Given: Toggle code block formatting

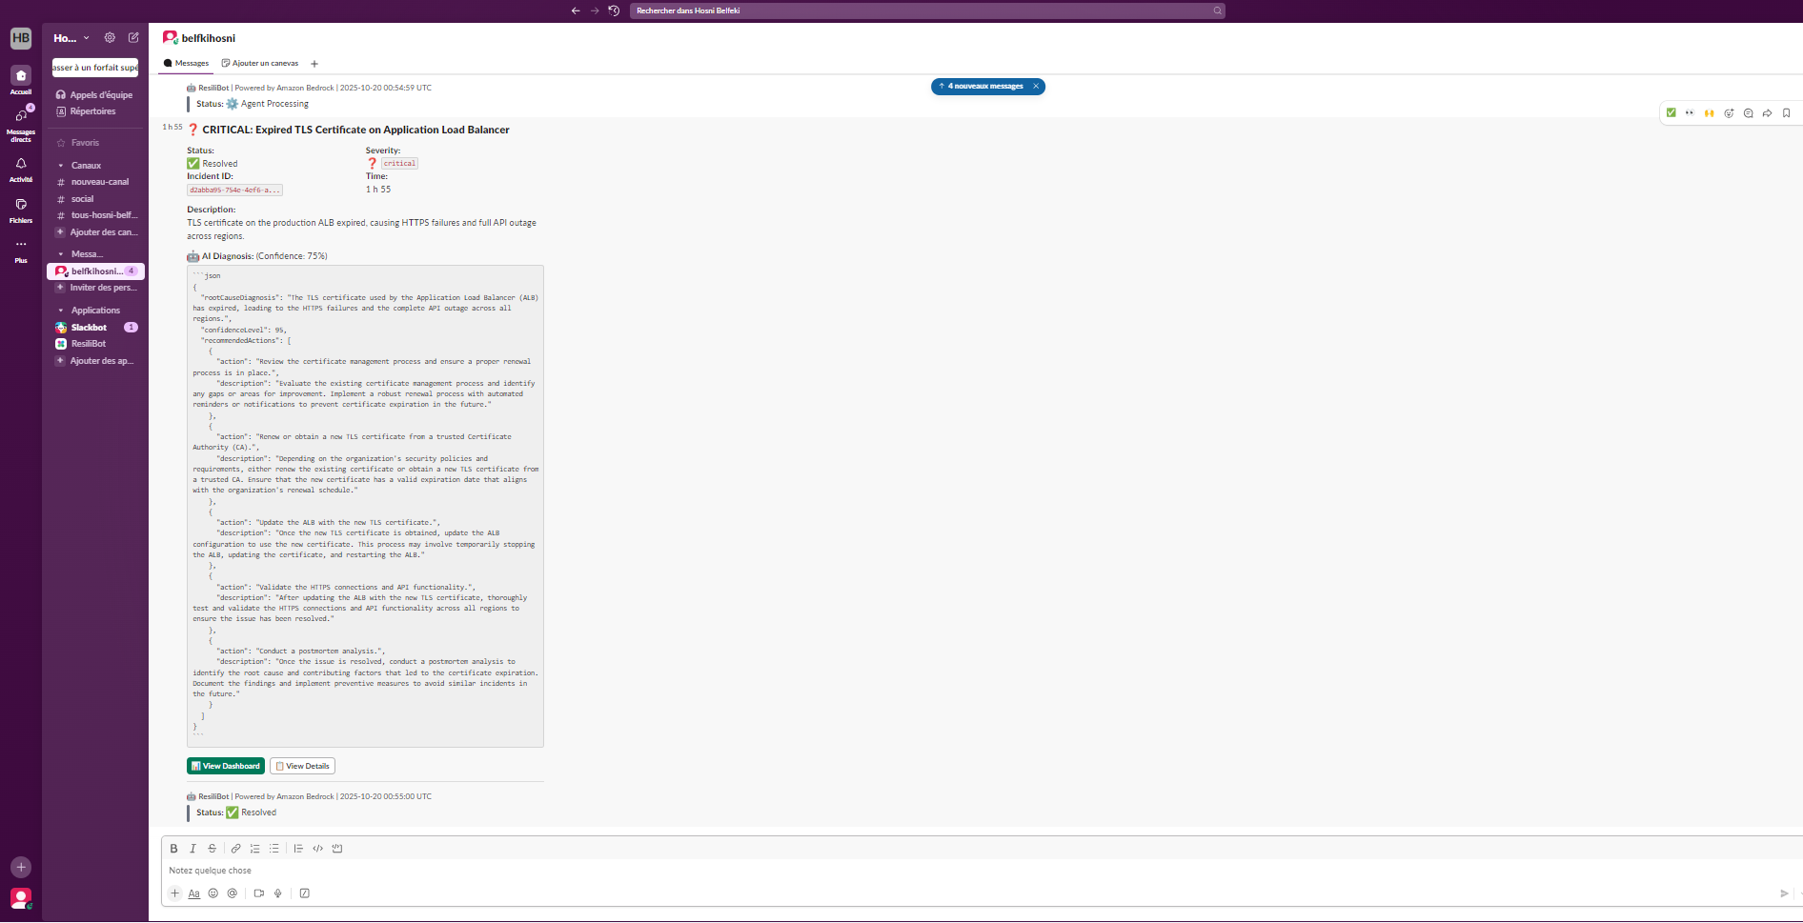Looking at the screenshot, I should click(336, 849).
